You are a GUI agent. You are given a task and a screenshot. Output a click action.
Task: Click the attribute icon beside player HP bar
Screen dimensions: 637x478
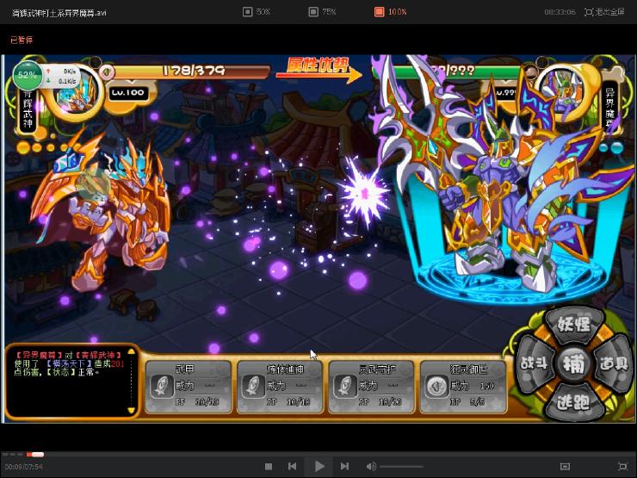[x=107, y=72]
